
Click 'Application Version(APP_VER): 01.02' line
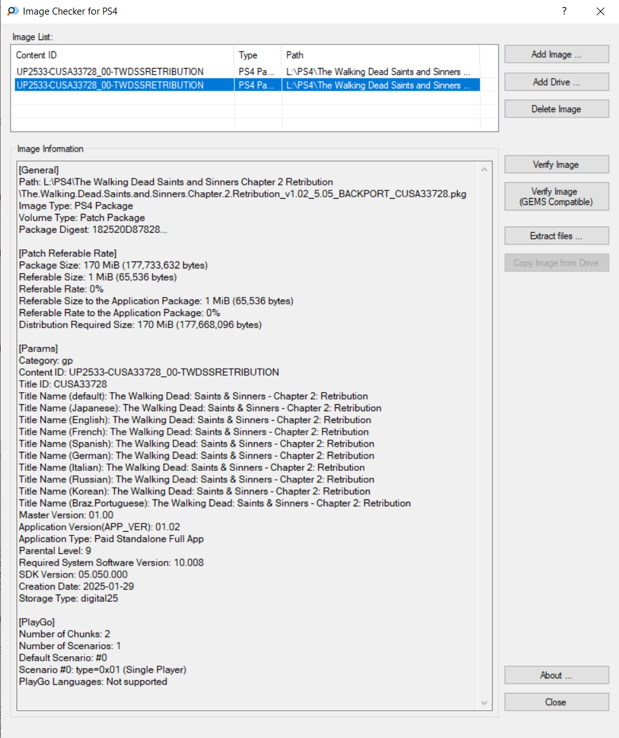(99, 527)
